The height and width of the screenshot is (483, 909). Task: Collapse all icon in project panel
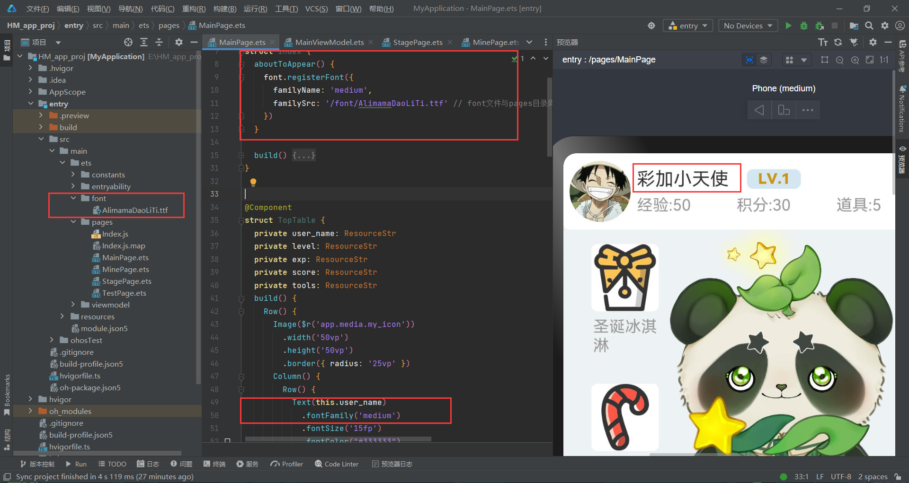tap(159, 42)
